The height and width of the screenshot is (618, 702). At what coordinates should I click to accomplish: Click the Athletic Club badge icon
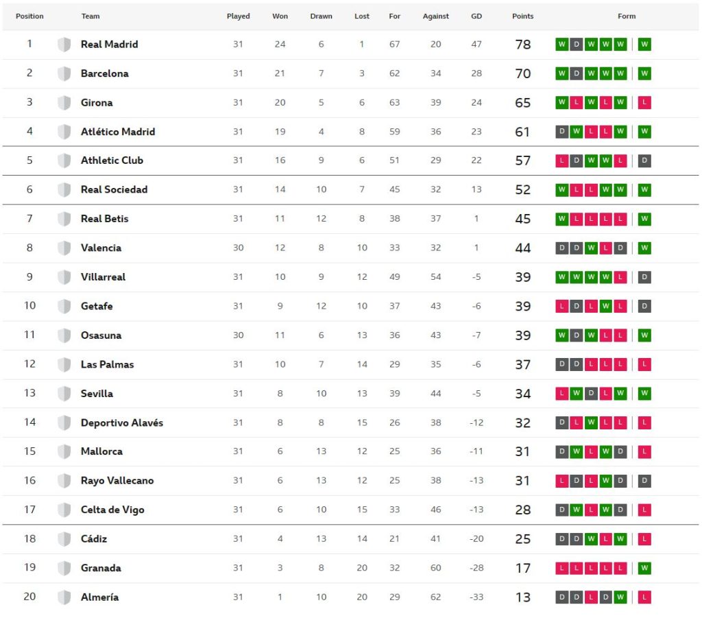click(64, 161)
